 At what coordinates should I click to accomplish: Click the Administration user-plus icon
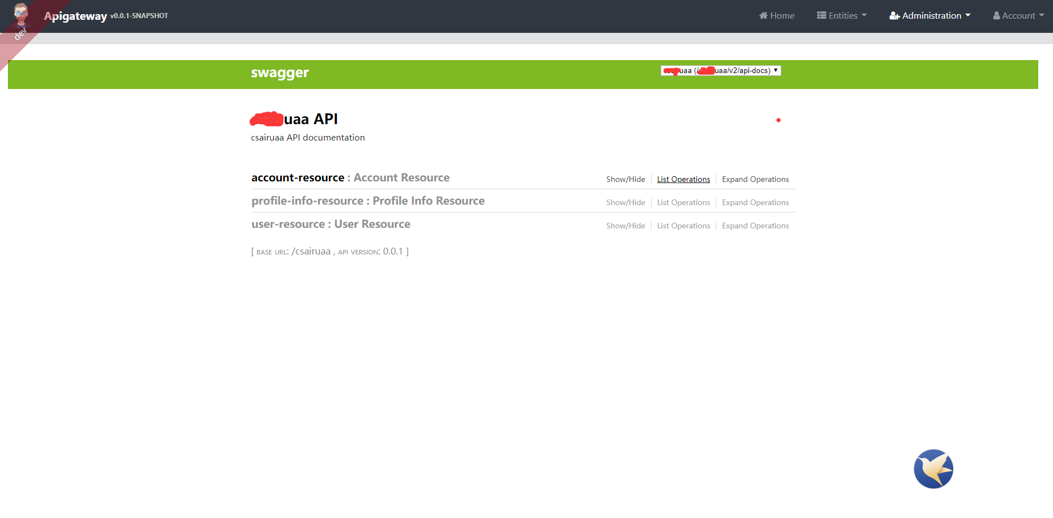pyautogui.click(x=895, y=15)
